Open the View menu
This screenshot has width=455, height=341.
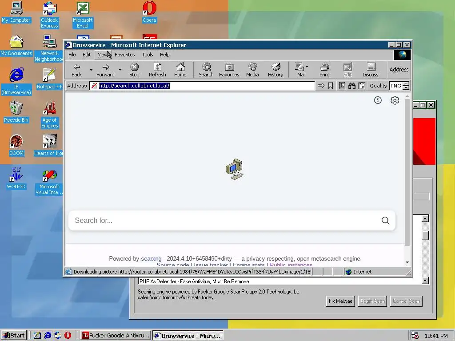(x=103, y=55)
